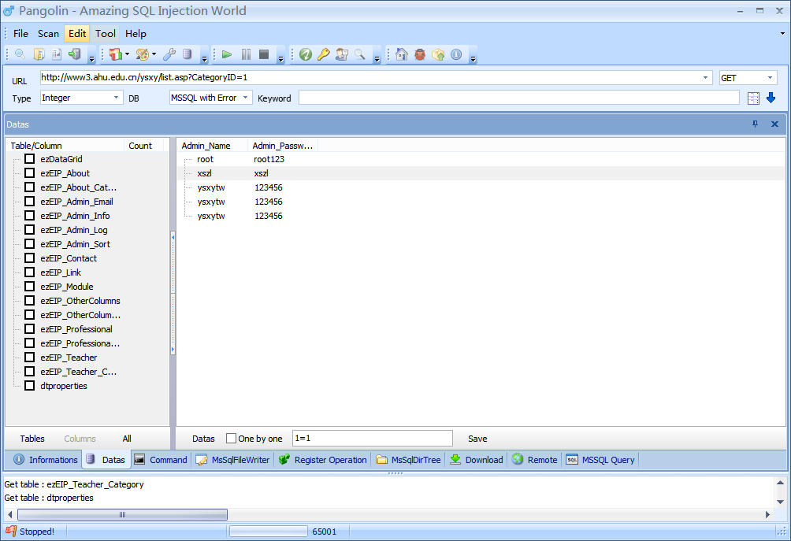Click the grey magnifier icon after user icon
The width and height of the screenshot is (791, 541).
(360, 54)
